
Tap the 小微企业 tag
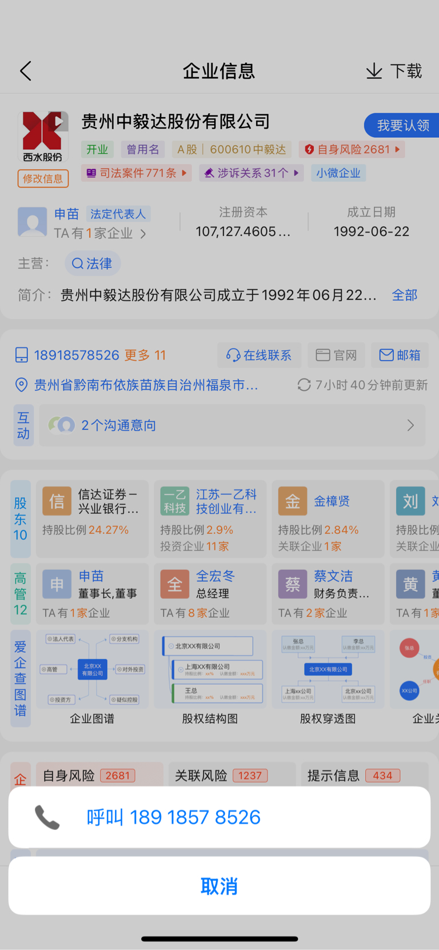(338, 173)
